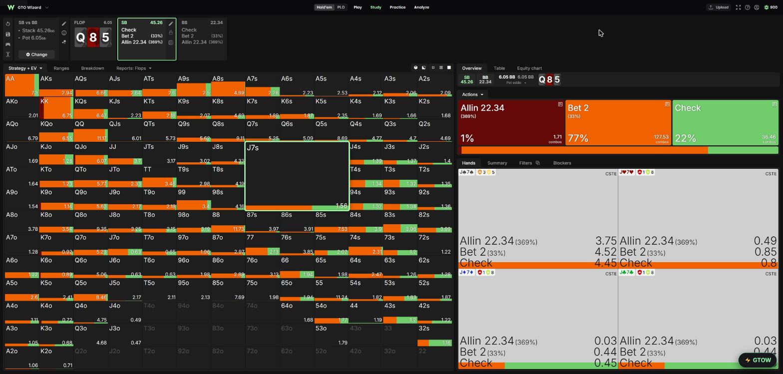The image size is (783, 374).
Task: Click the Change settings button
Action: [36, 54]
